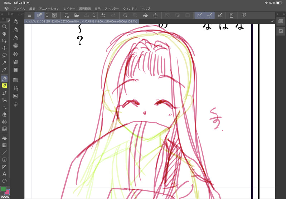
Task: Select the Zoom magnifier tool
Action: click(4, 27)
